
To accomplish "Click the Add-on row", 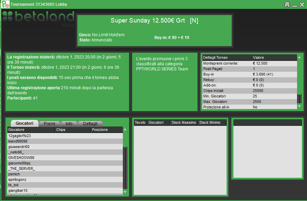I will tap(250, 85).
